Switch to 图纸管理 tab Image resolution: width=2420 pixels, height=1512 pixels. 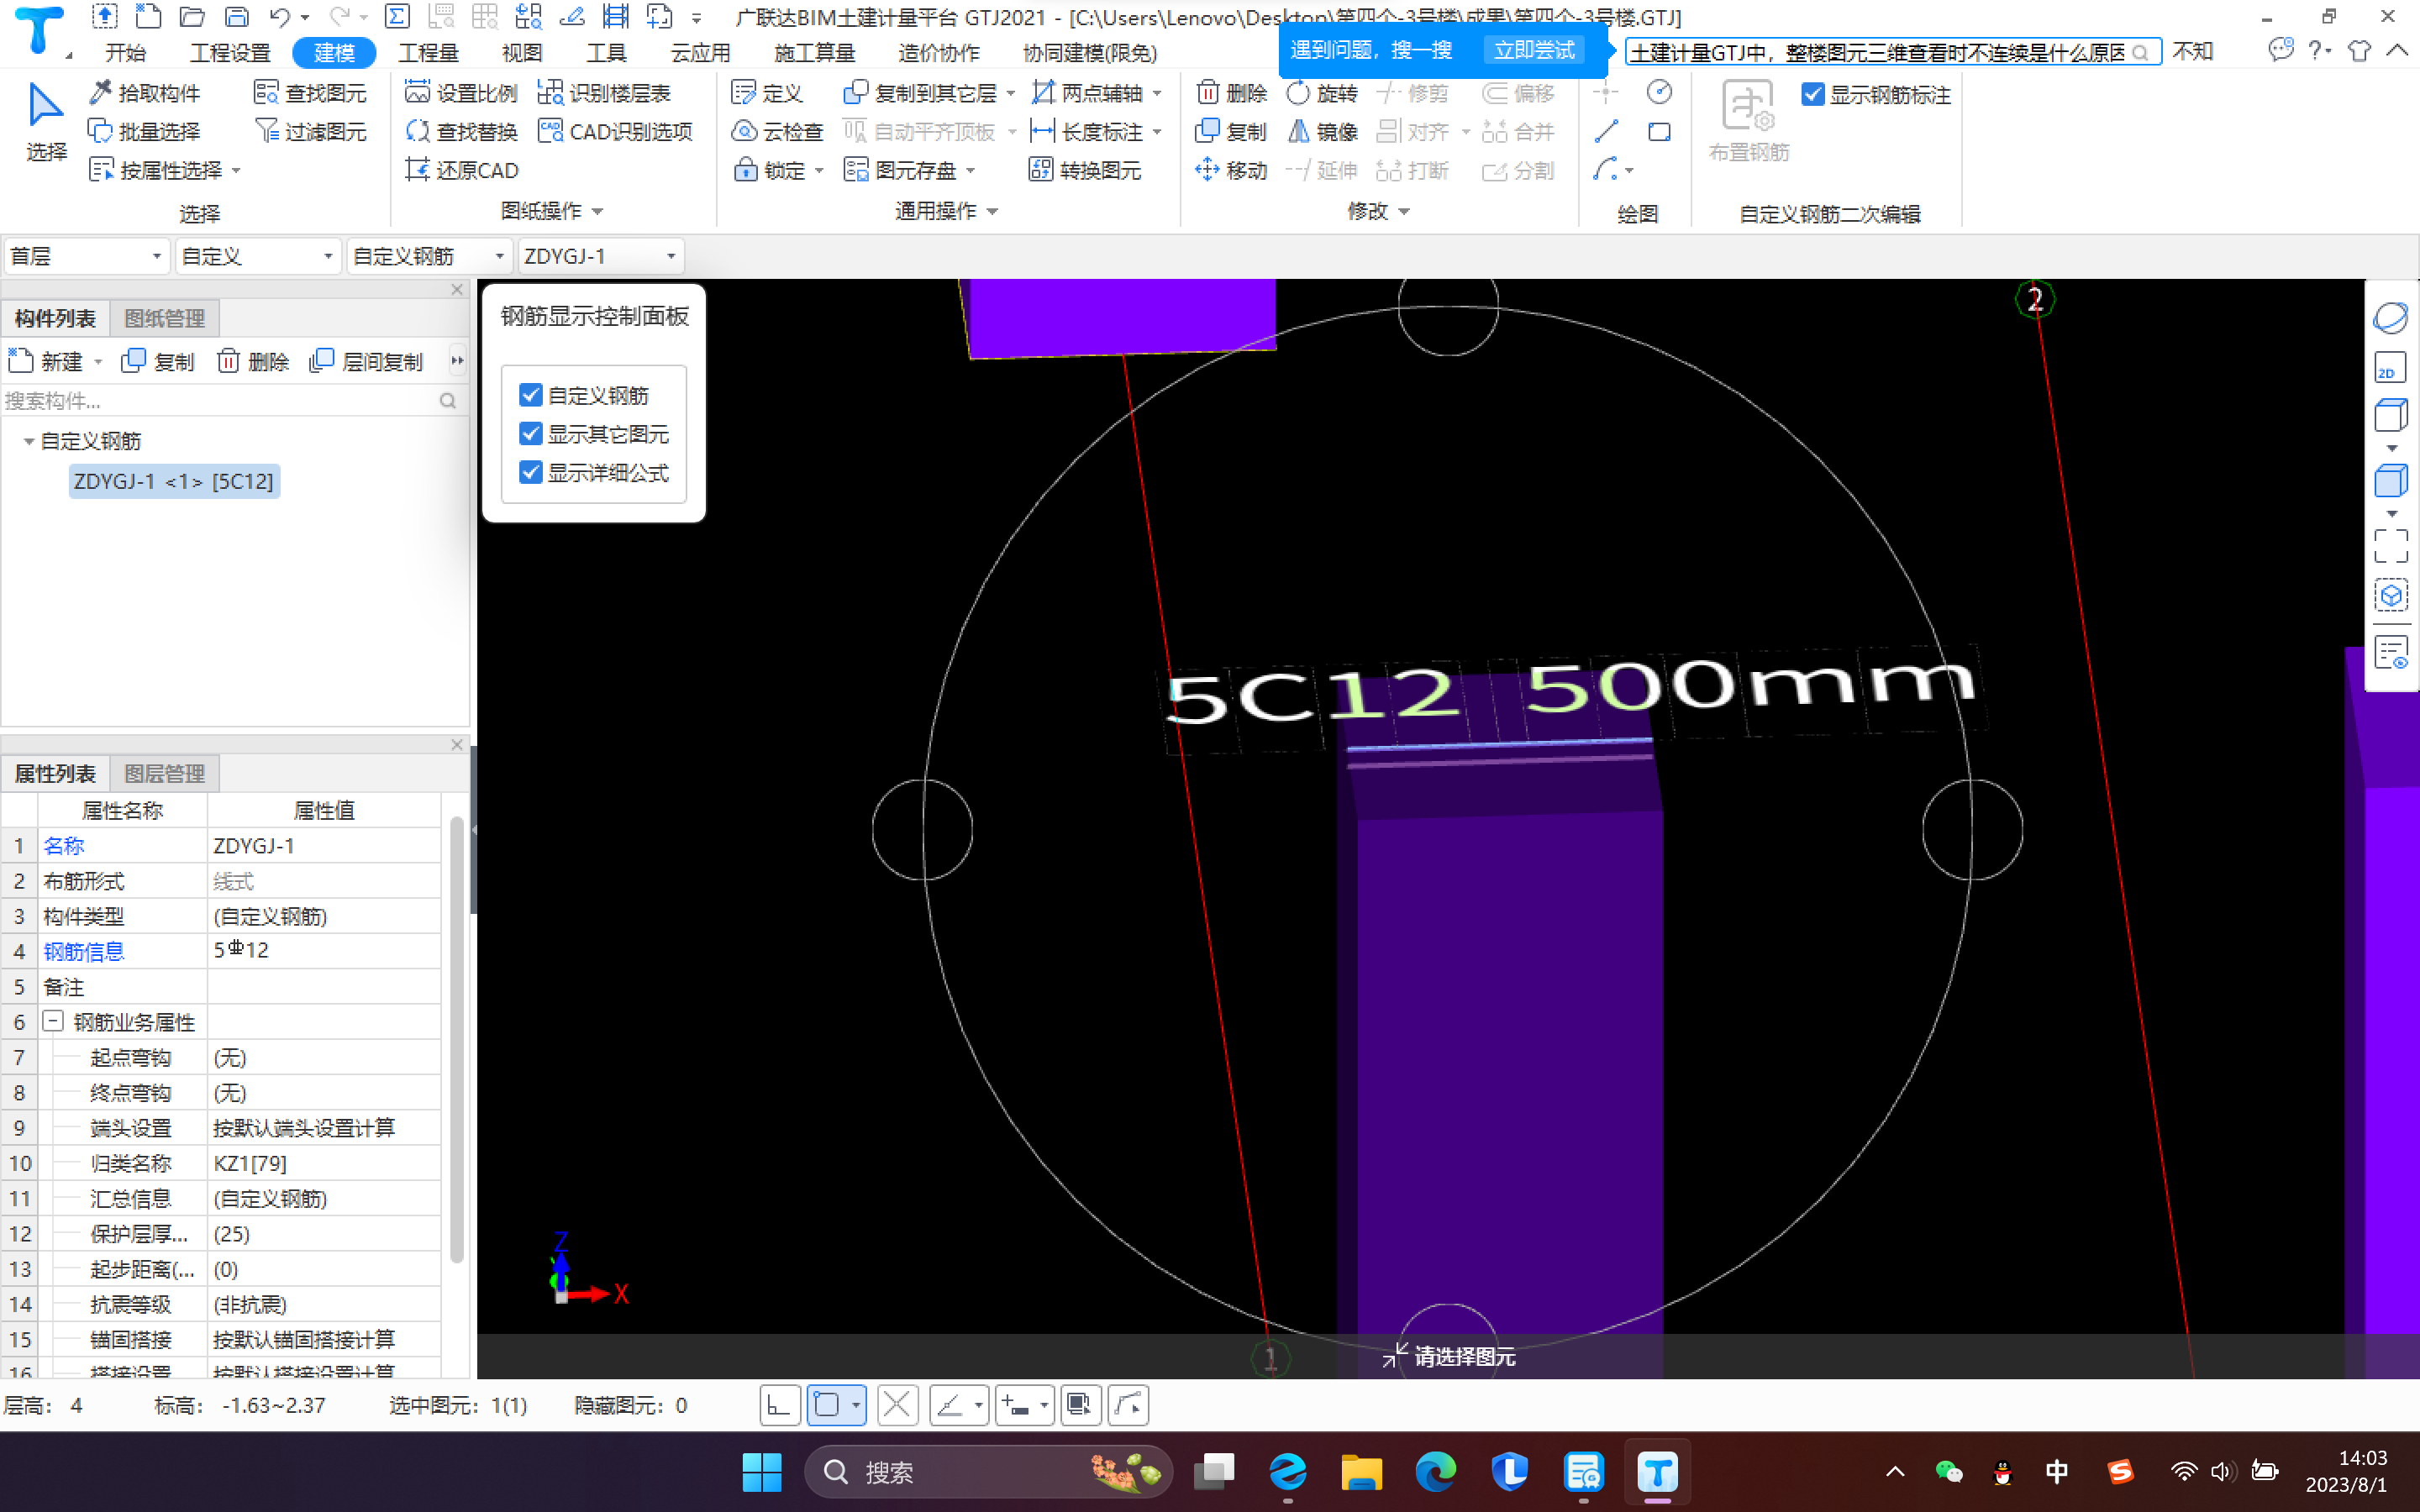pyautogui.click(x=164, y=318)
